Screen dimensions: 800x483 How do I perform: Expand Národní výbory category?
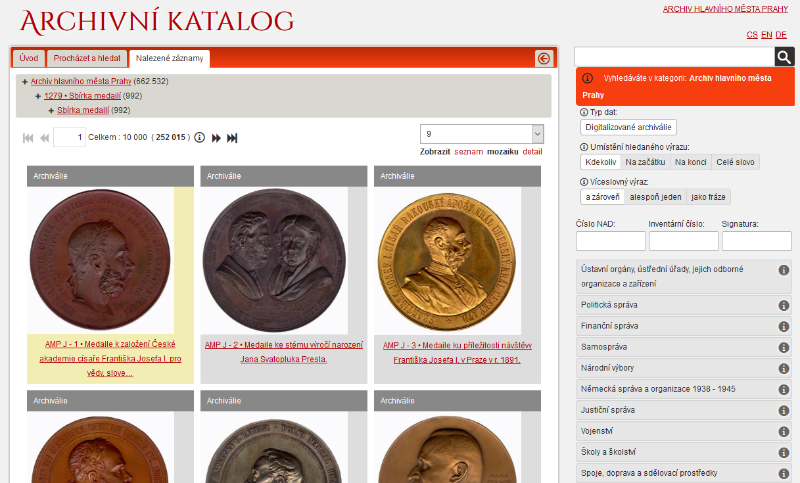pyautogui.click(x=684, y=369)
